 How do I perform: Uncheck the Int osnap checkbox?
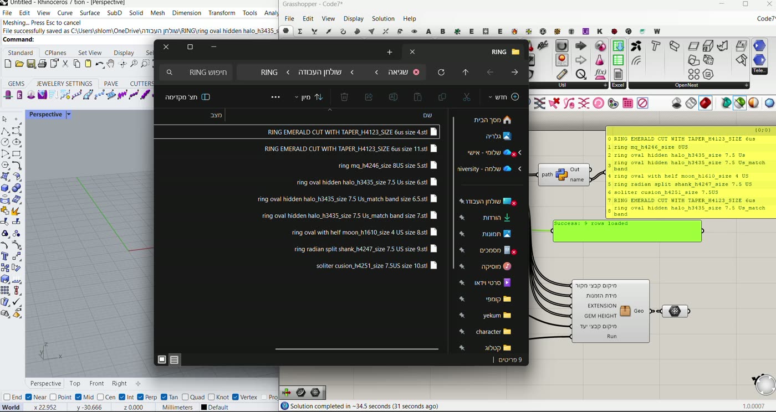point(121,397)
